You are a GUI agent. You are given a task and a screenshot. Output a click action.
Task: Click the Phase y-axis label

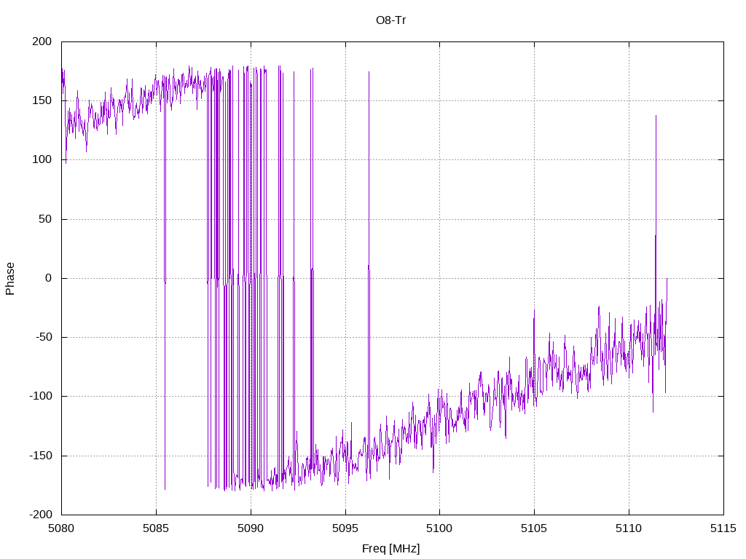tap(10, 279)
